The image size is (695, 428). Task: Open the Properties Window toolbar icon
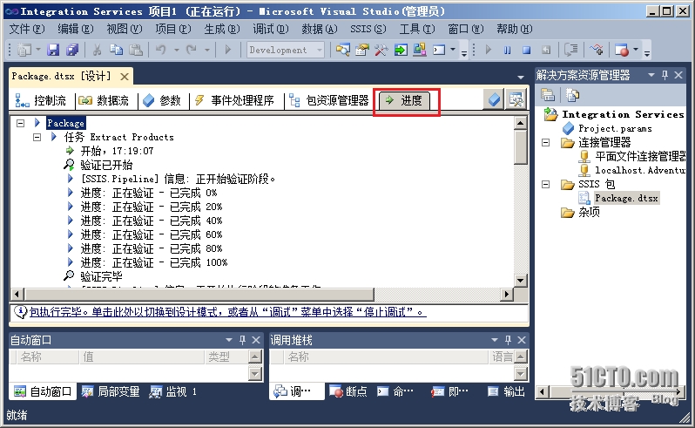[362, 50]
